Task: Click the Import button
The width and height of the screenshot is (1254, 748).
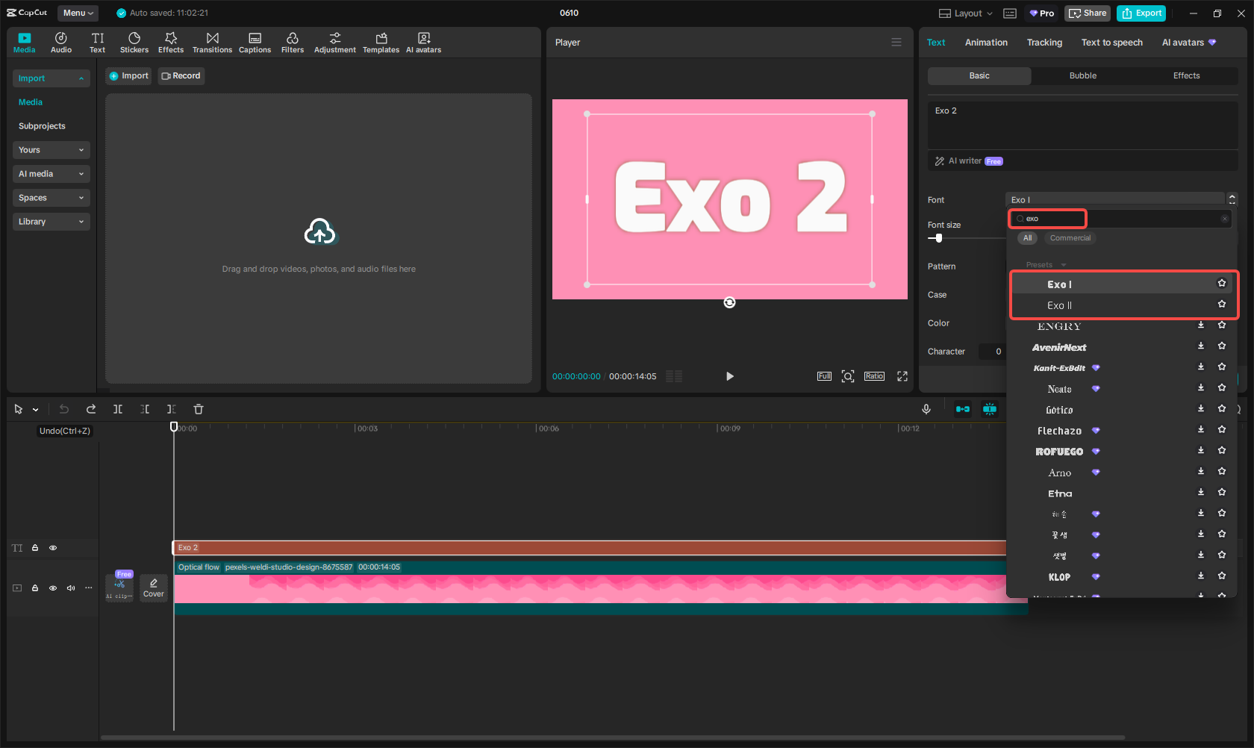Action: tap(128, 75)
